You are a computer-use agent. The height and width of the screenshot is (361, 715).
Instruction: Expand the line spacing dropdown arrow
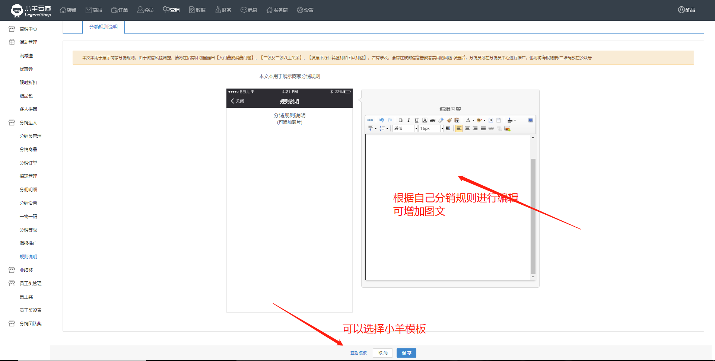pyautogui.click(x=387, y=128)
